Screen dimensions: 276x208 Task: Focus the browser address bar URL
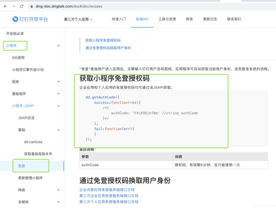click(69, 6)
